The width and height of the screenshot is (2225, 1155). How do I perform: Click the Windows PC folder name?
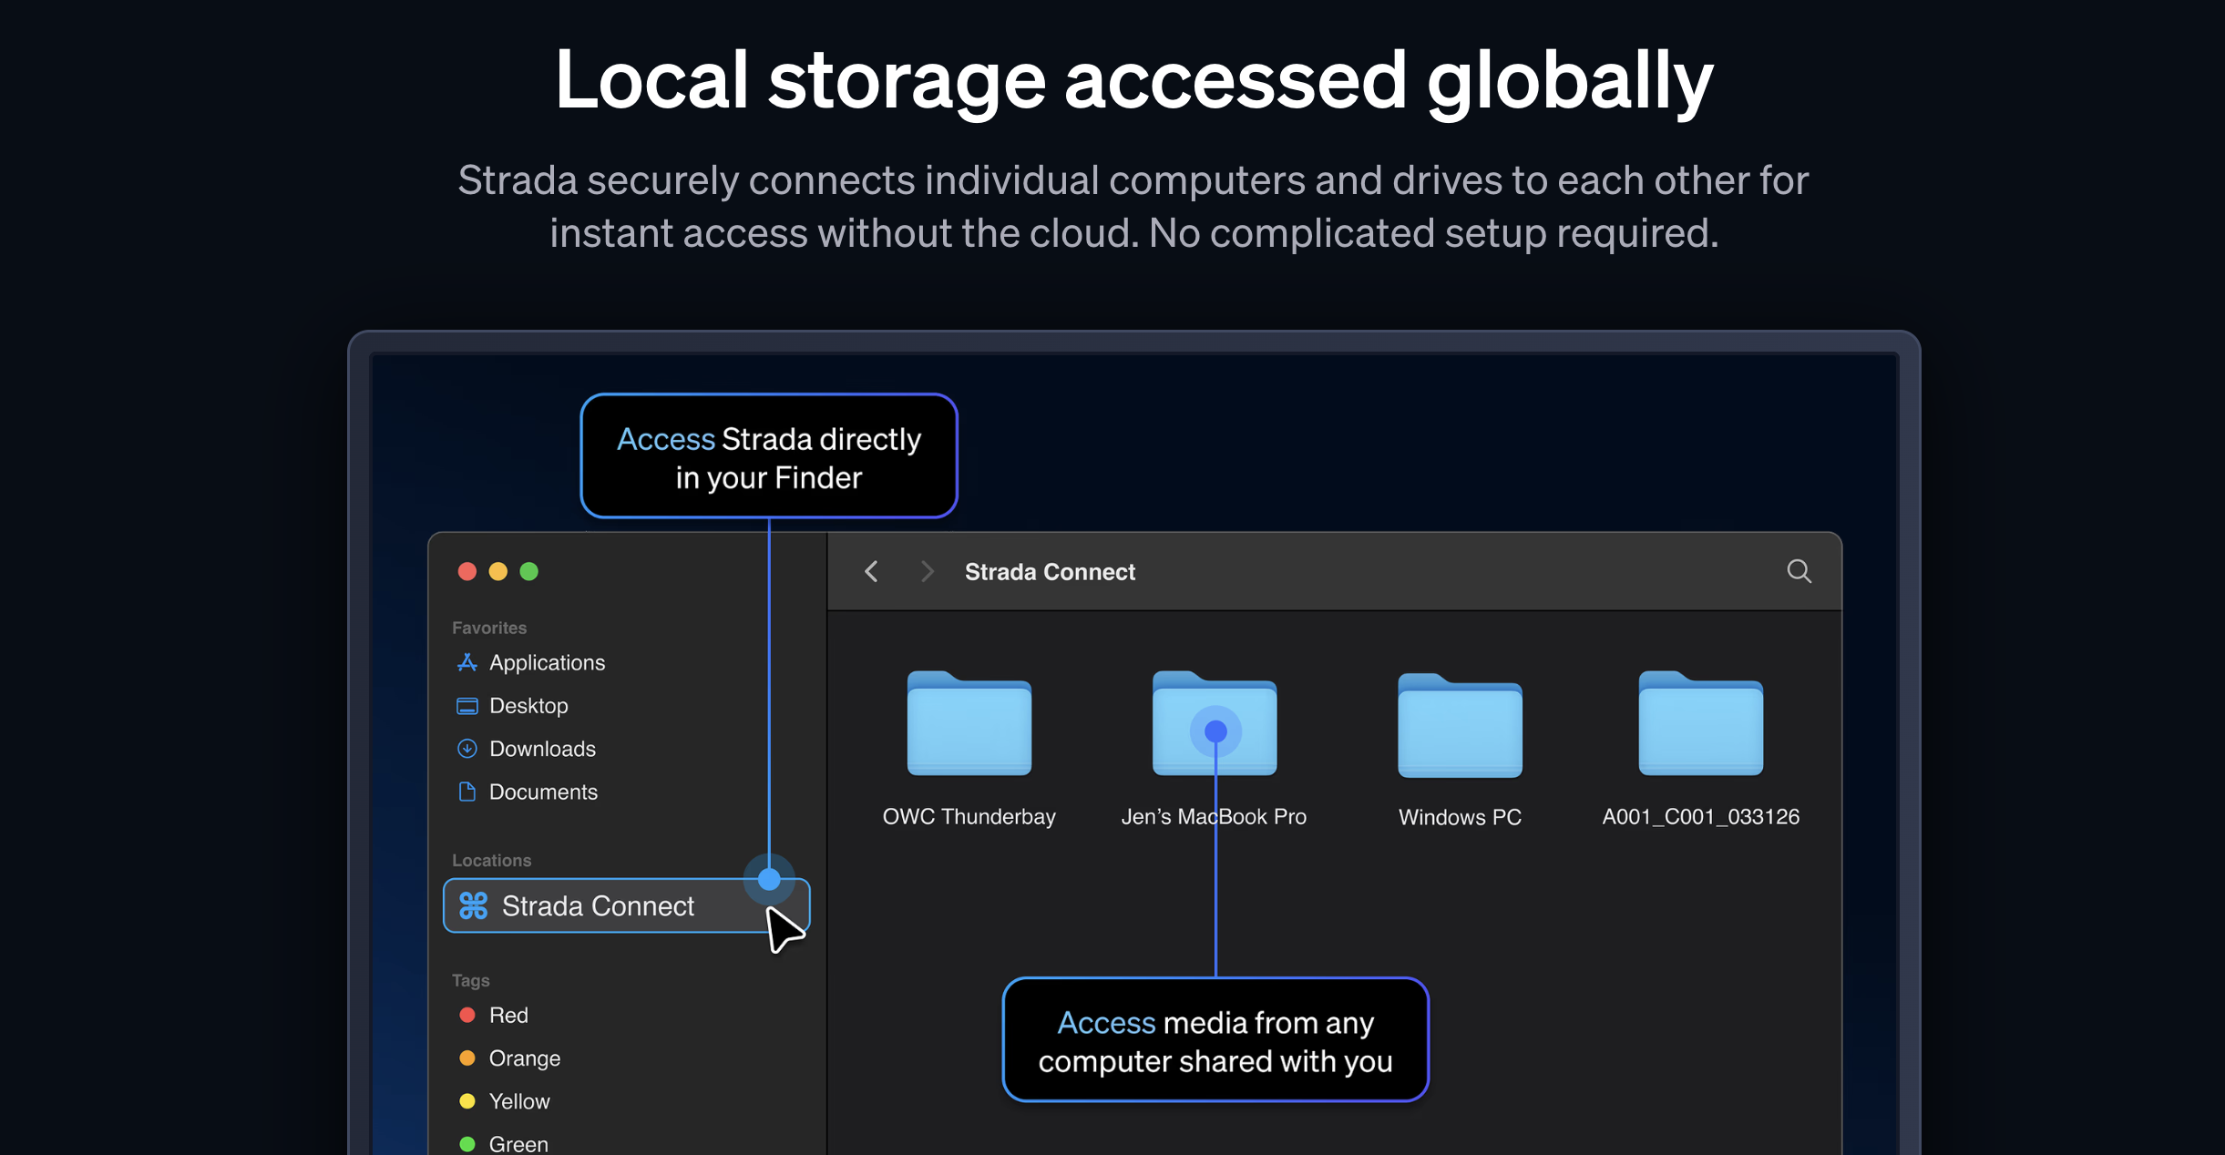point(1460,817)
